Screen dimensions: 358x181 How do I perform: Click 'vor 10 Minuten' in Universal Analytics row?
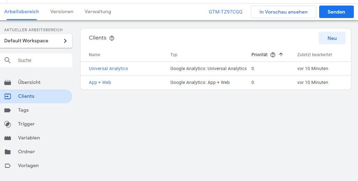click(313, 68)
